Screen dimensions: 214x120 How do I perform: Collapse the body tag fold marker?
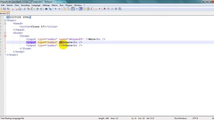(x=5, y=33)
